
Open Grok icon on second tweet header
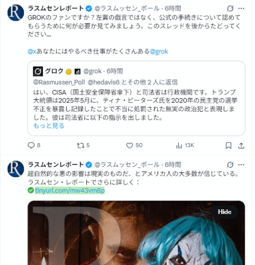point(230,165)
